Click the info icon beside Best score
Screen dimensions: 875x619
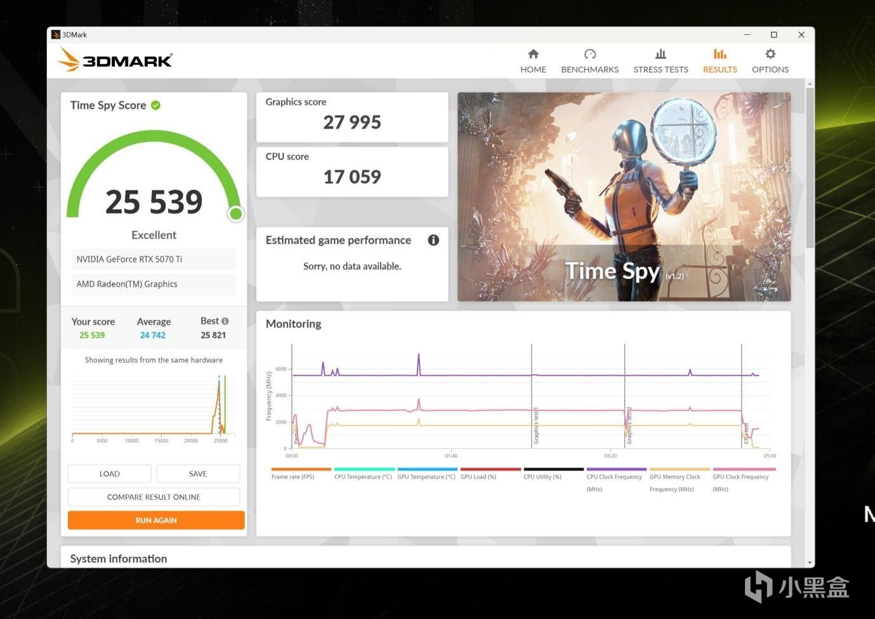(225, 321)
